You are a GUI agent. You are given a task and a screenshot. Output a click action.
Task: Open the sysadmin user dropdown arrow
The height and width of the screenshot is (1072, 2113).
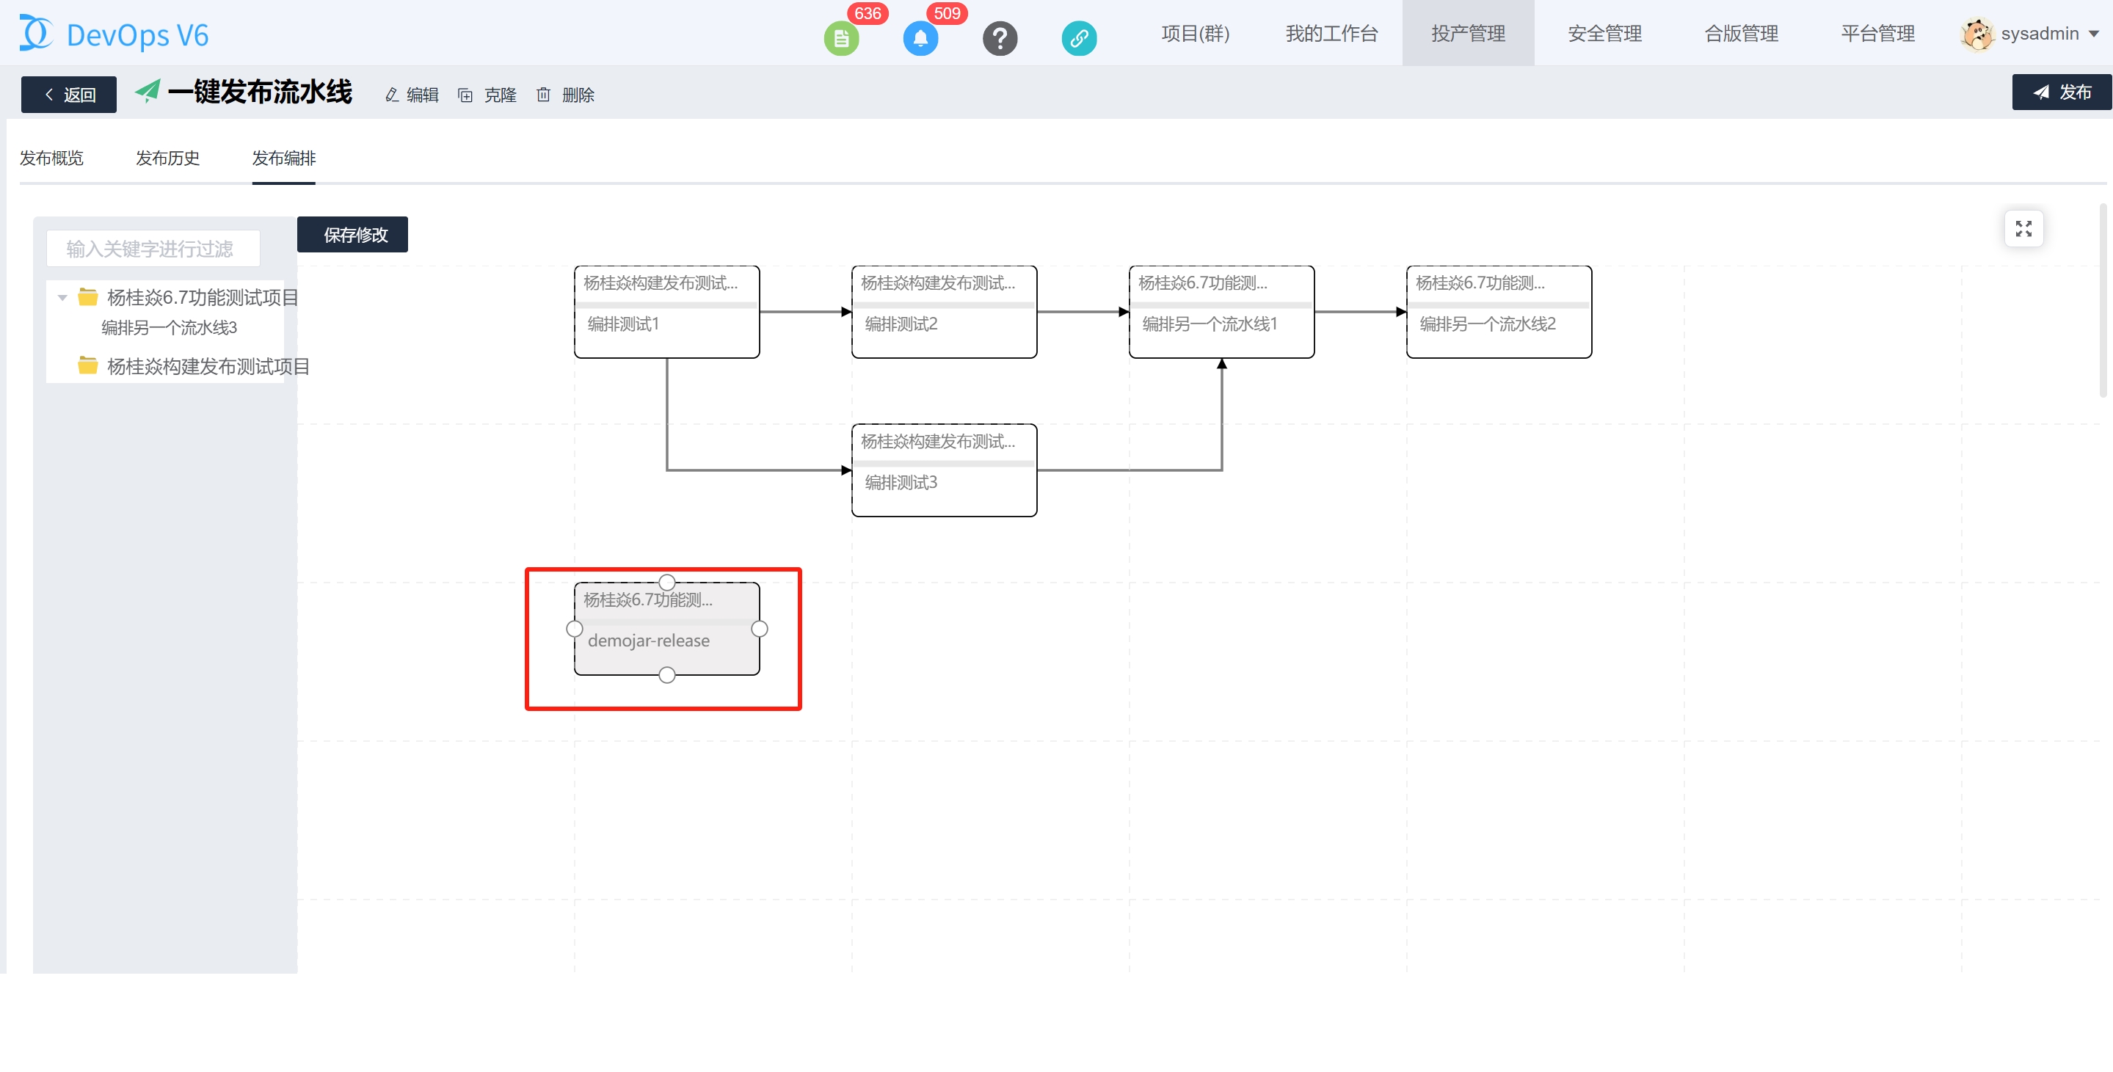click(x=2094, y=34)
